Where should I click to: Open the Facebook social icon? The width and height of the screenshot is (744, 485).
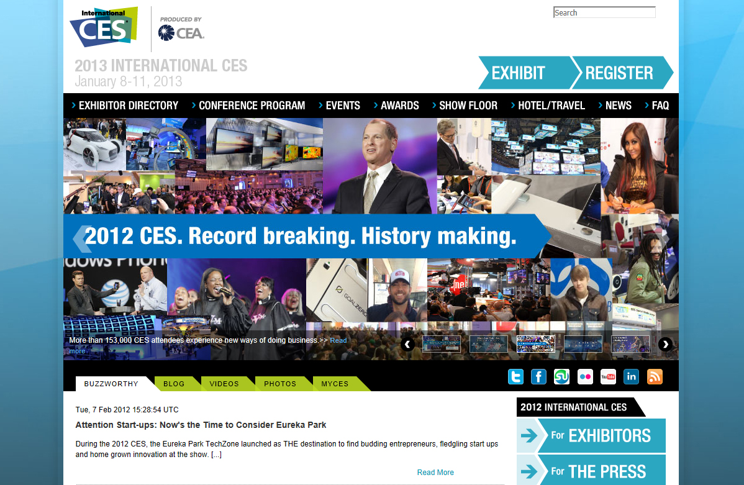pyautogui.click(x=538, y=377)
